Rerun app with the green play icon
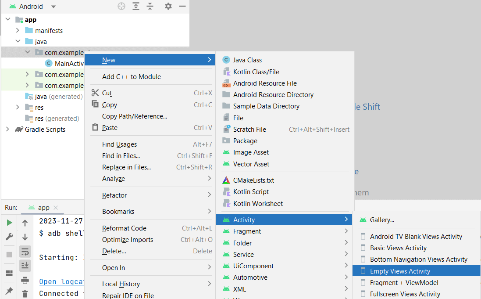 point(9,223)
